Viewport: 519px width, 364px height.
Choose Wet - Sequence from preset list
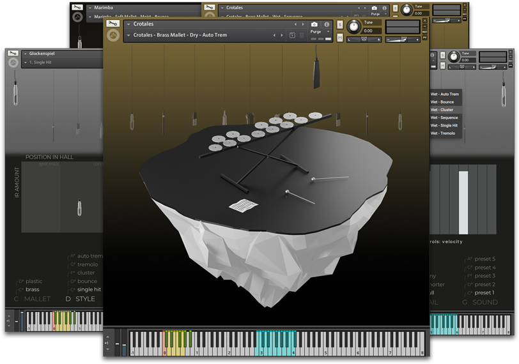(x=444, y=118)
